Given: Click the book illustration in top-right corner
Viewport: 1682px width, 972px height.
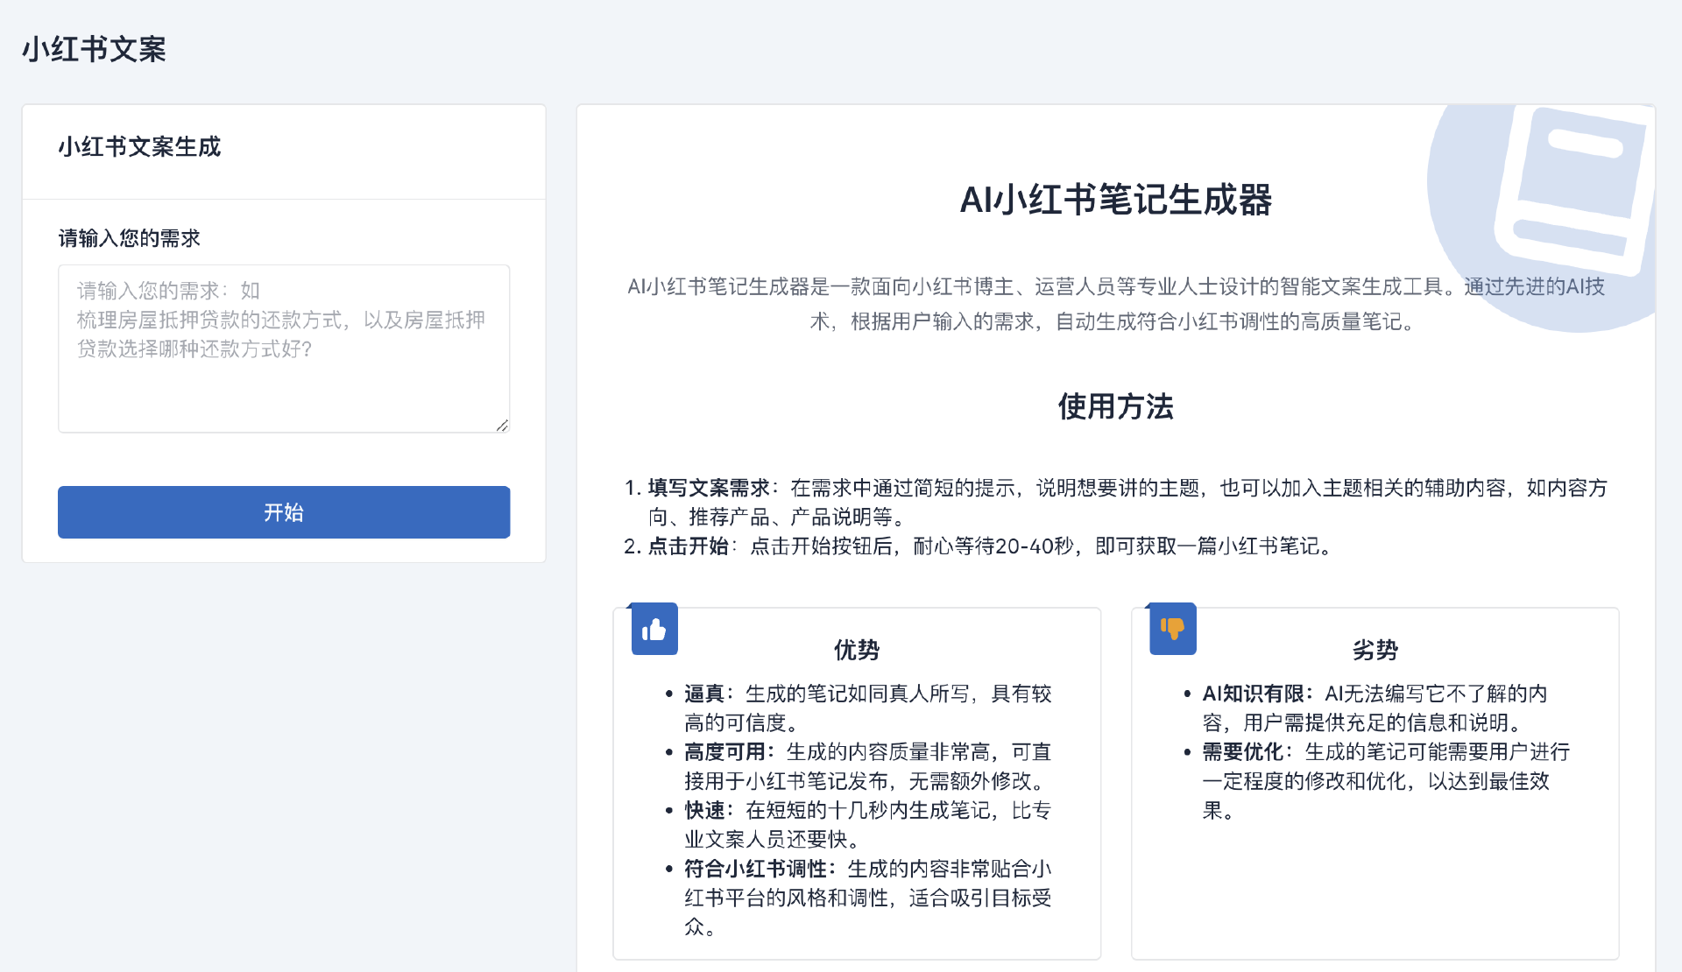Looking at the screenshot, I should [x=1542, y=217].
